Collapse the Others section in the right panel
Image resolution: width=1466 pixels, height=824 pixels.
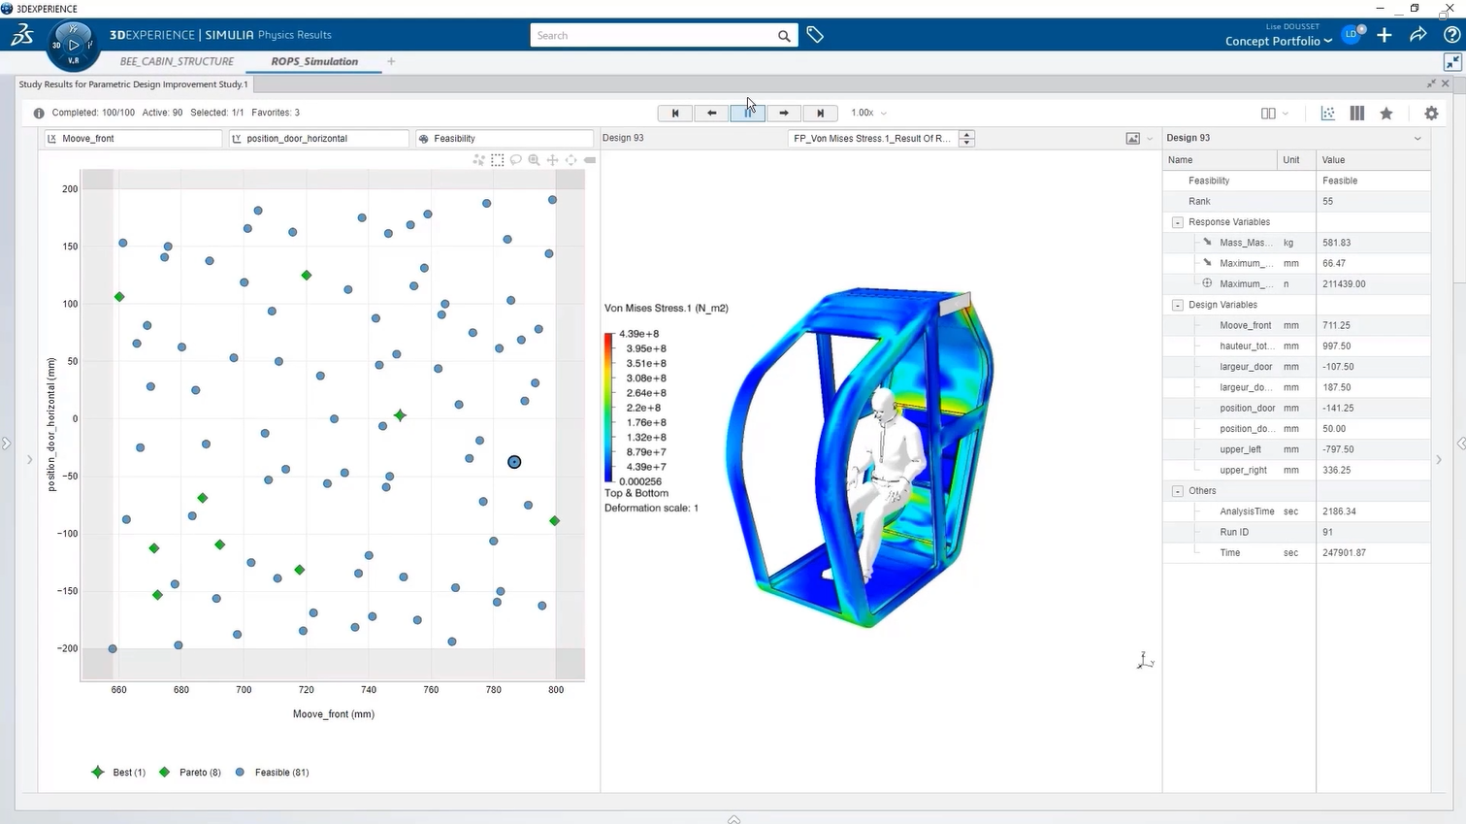pos(1176,490)
